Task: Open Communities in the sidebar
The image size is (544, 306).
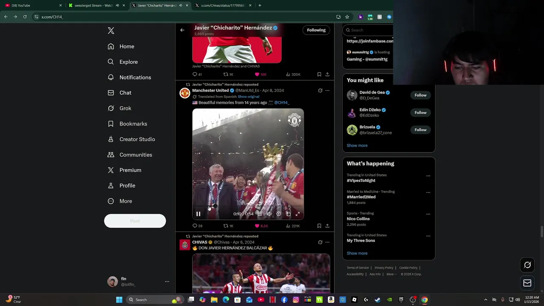Action: click(130, 155)
